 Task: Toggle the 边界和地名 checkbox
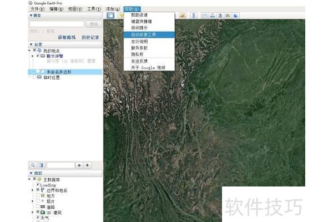tap(38, 189)
